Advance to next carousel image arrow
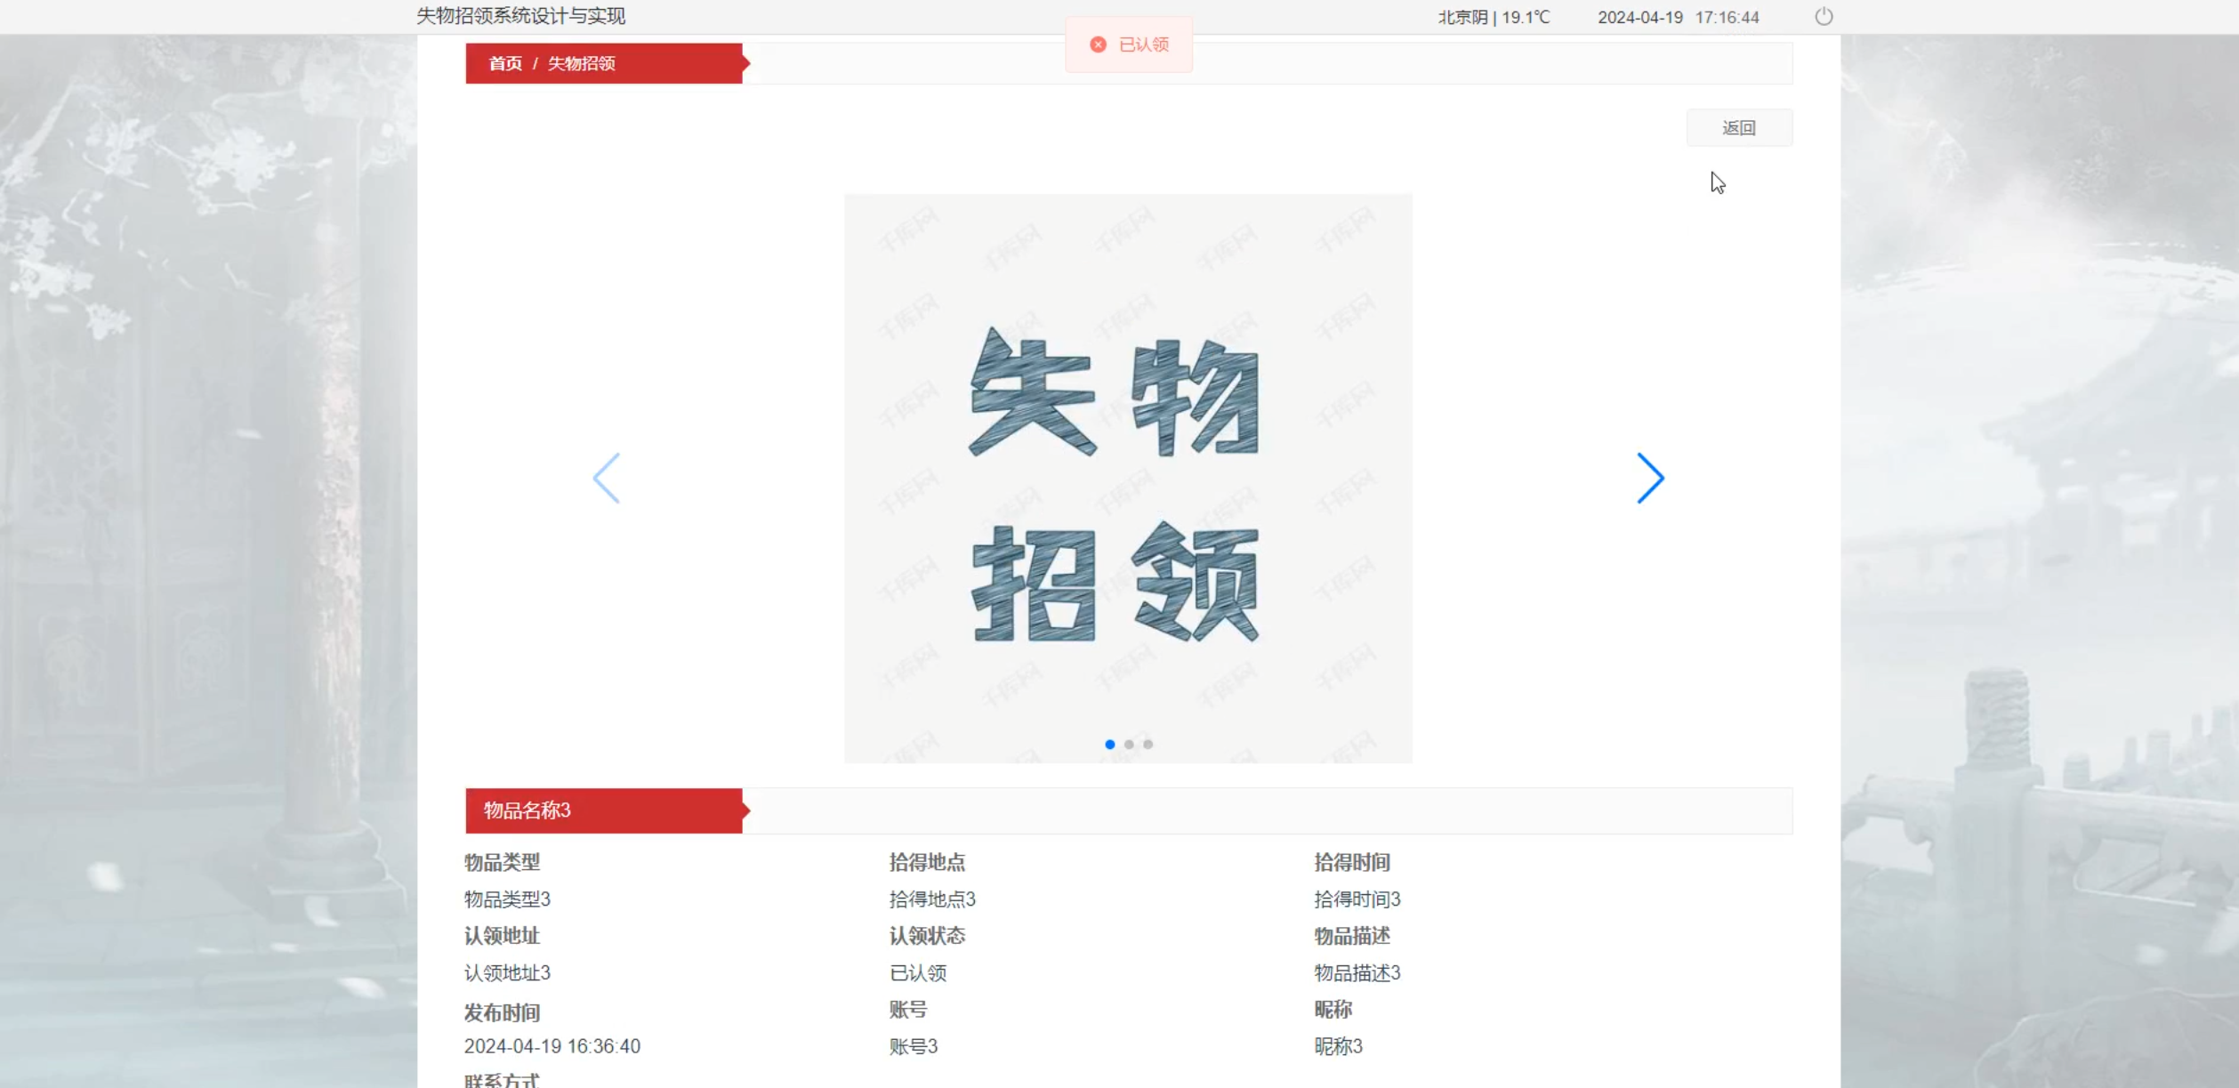 click(1649, 479)
